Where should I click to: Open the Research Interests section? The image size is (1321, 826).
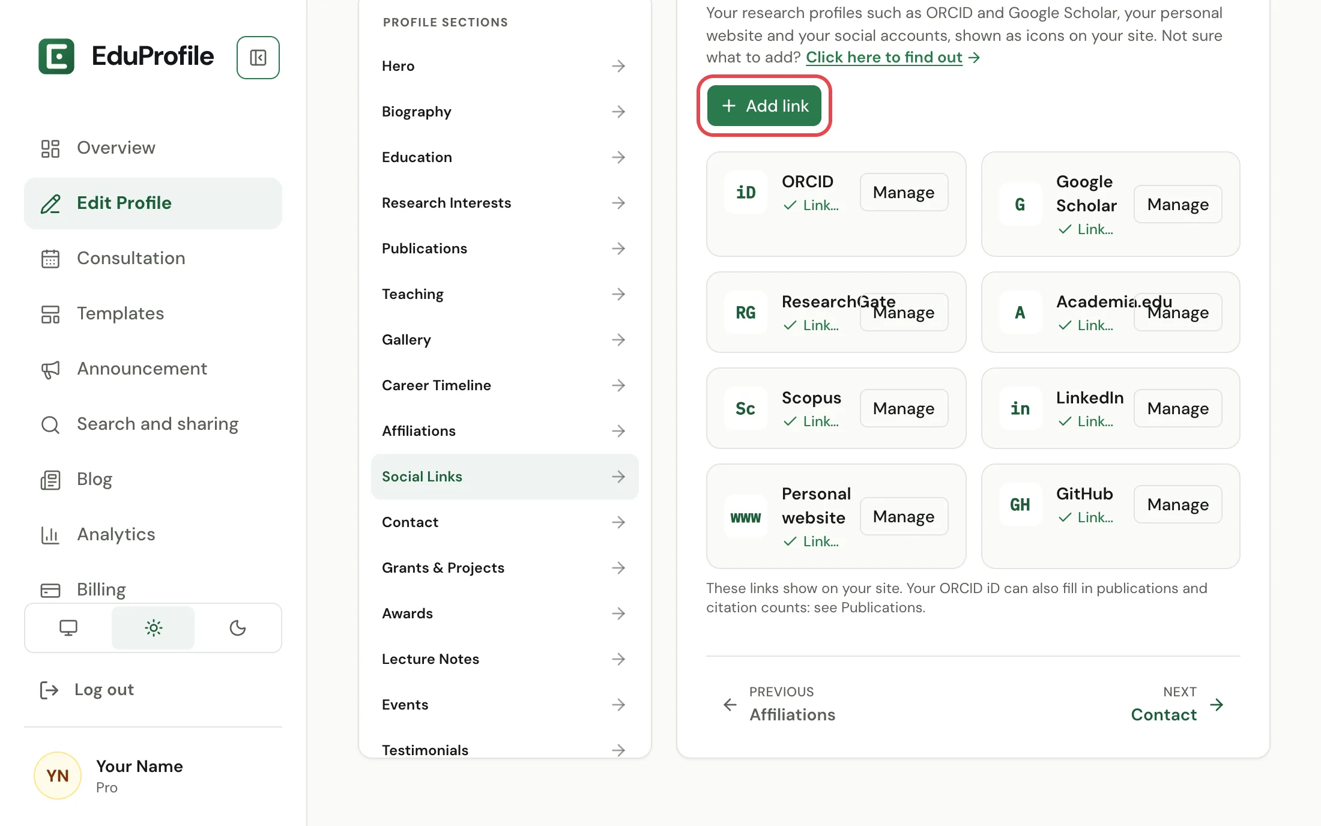(504, 203)
